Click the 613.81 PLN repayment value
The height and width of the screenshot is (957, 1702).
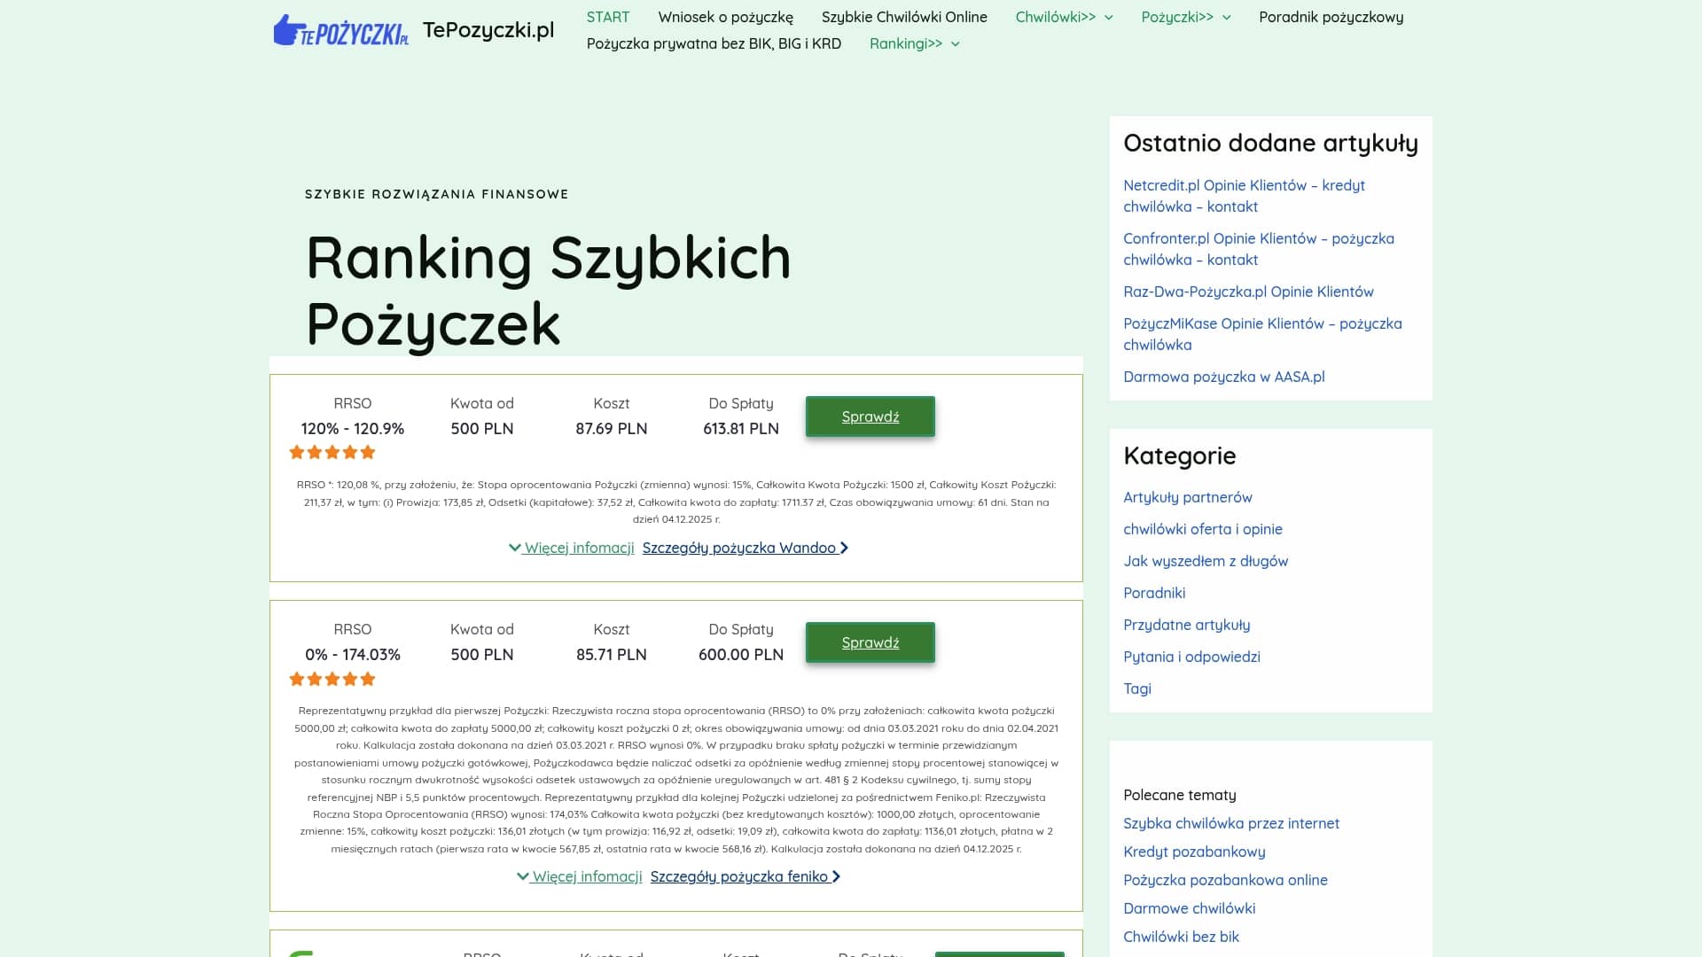click(740, 429)
